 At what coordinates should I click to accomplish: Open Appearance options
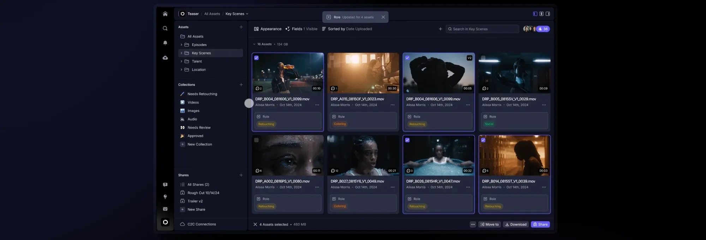coord(268,29)
